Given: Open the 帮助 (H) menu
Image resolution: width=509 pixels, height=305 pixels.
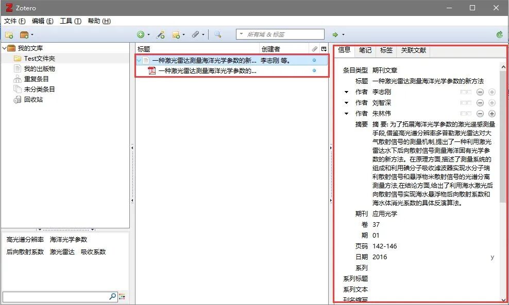Looking at the screenshot, I should [99, 21].
